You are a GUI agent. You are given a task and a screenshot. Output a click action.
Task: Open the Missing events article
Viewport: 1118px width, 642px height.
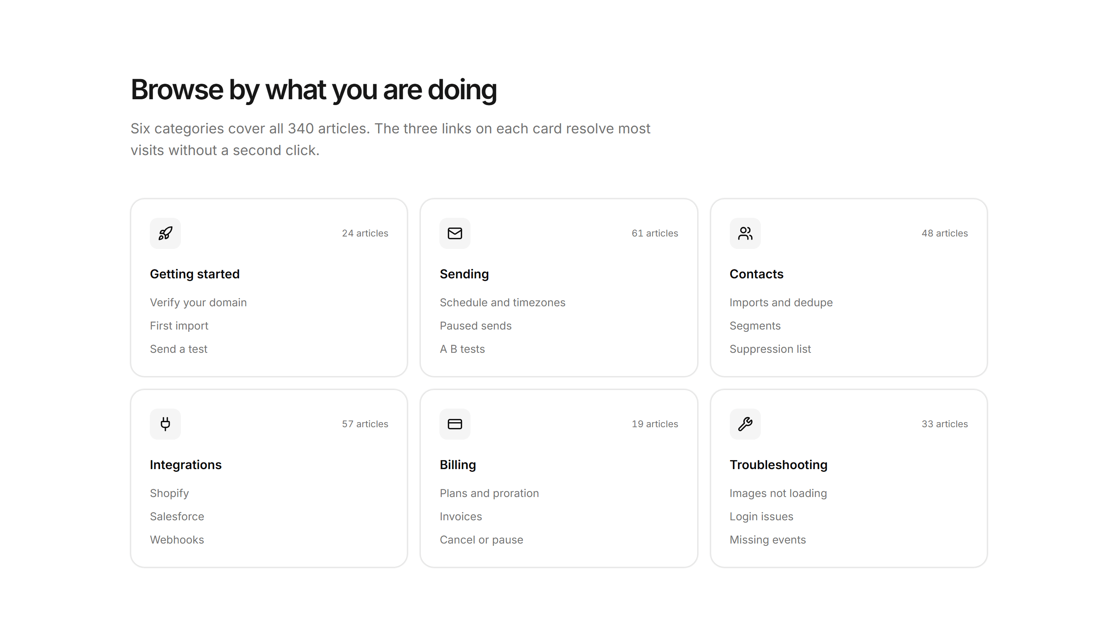pyautogui.click(x=767, y=540)
